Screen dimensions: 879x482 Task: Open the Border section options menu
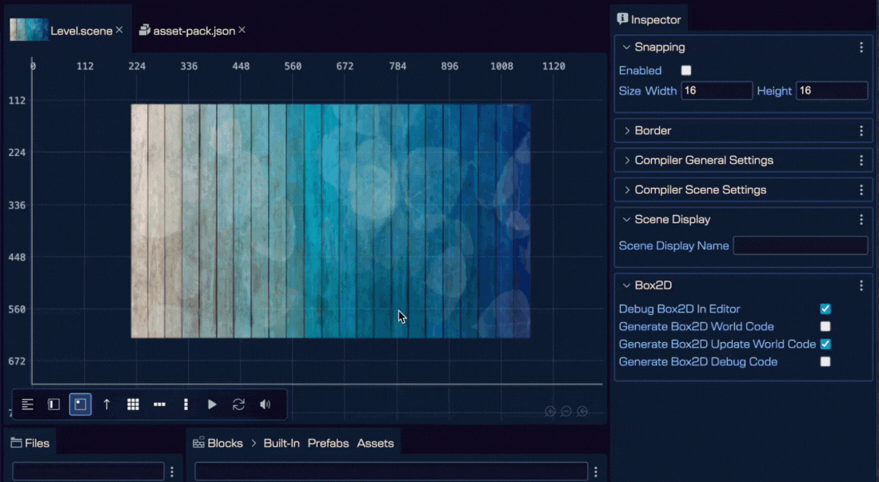tap(861, 130)
